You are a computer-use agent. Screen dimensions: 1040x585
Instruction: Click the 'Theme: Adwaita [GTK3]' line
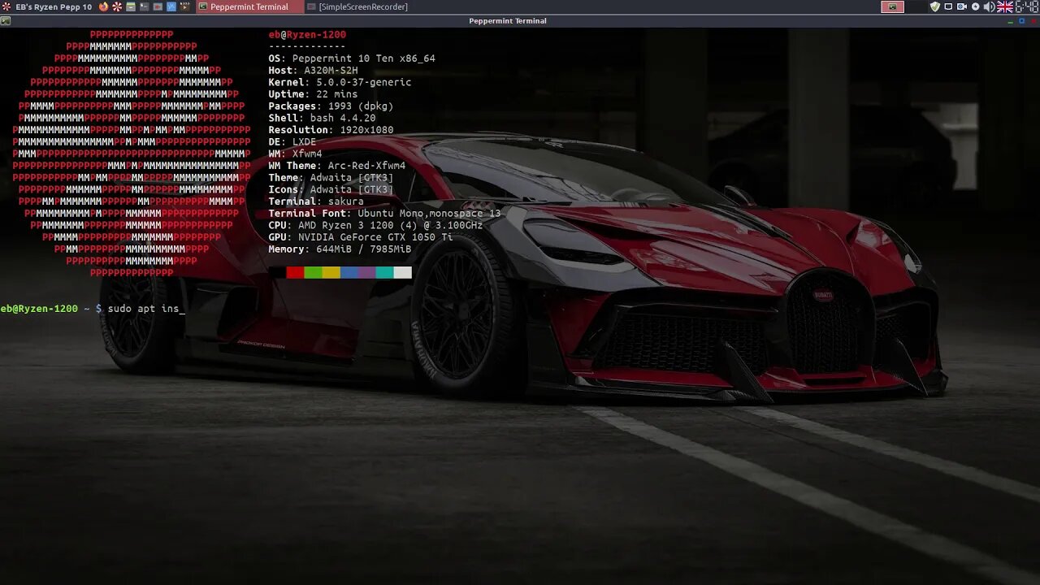(x=331, y=177)
